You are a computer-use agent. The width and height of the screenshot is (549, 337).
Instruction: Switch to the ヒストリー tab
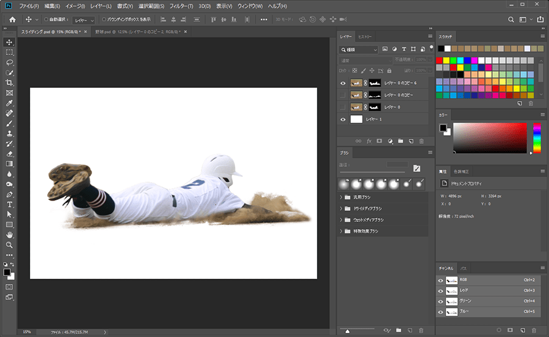click(366, 37)
